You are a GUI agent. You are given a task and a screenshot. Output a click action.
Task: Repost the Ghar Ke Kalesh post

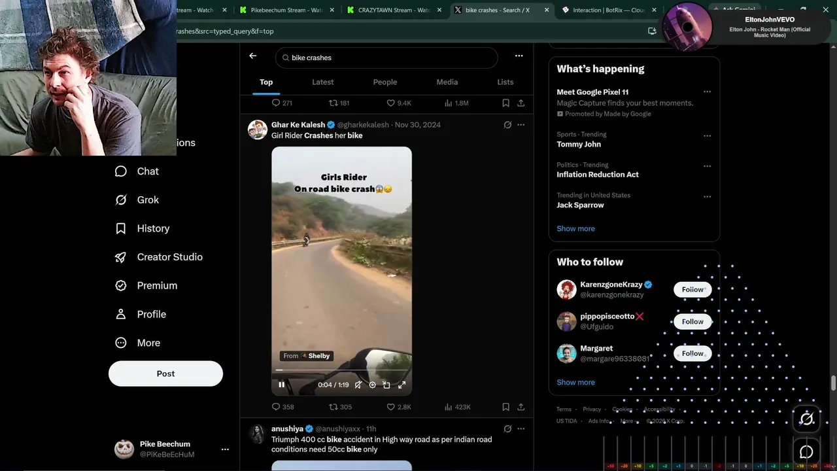tap(340, 407)
